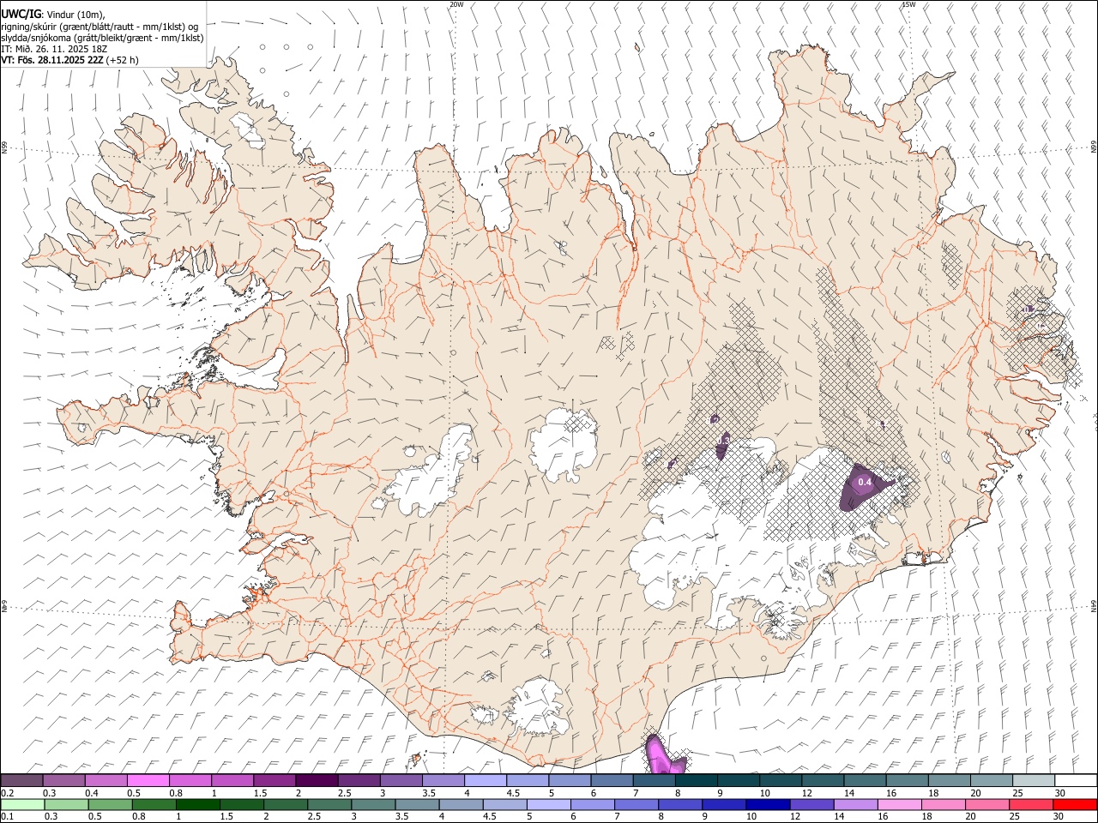Click the very dark purple swatch above 2 in the upper legend

(316, 780)
